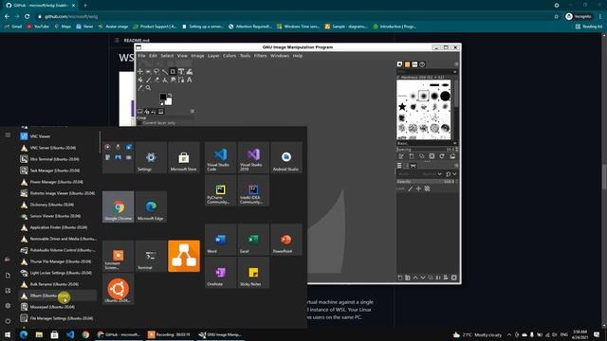The image size is (607, 341).
Task: Open the Sticky Notes tile
Action: coord(253,273)
